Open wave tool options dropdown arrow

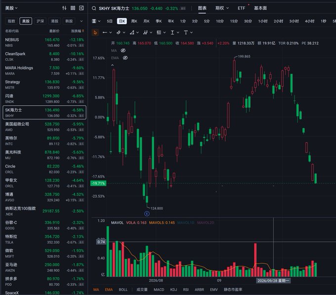tap(151, 33)
